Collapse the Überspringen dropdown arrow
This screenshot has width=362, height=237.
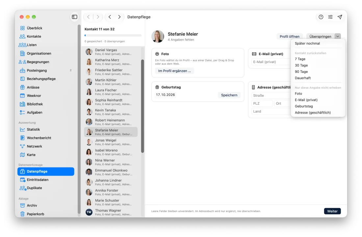click(x=338, y=36)
